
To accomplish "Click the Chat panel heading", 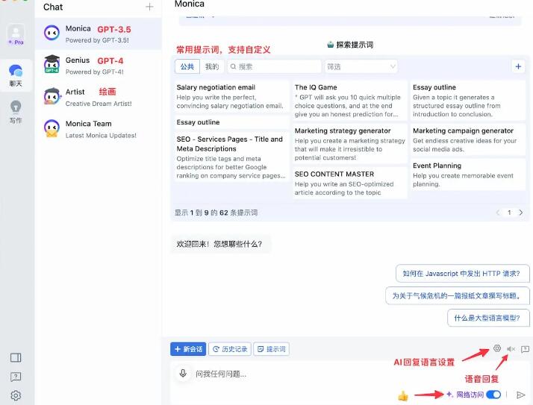I will [x=53, y=7].
